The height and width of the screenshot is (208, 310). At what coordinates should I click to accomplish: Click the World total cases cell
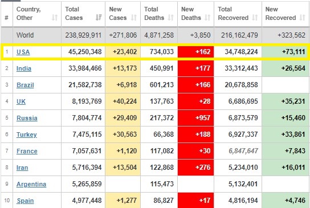83,35
